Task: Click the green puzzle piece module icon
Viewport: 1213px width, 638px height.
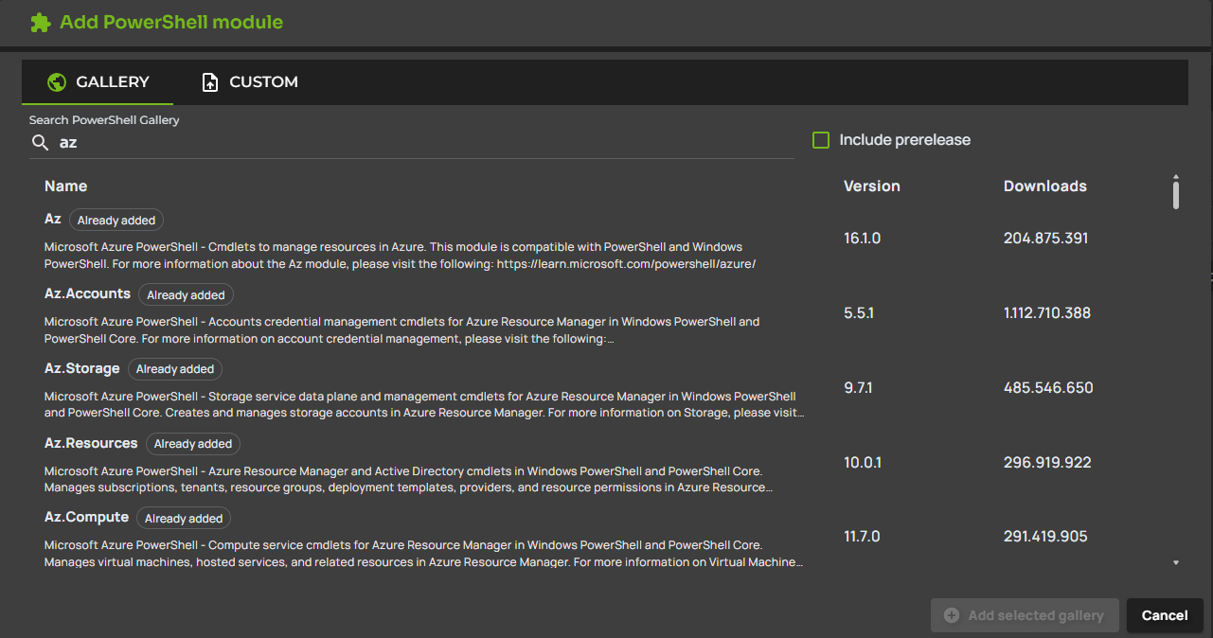Action: point(40,23)
